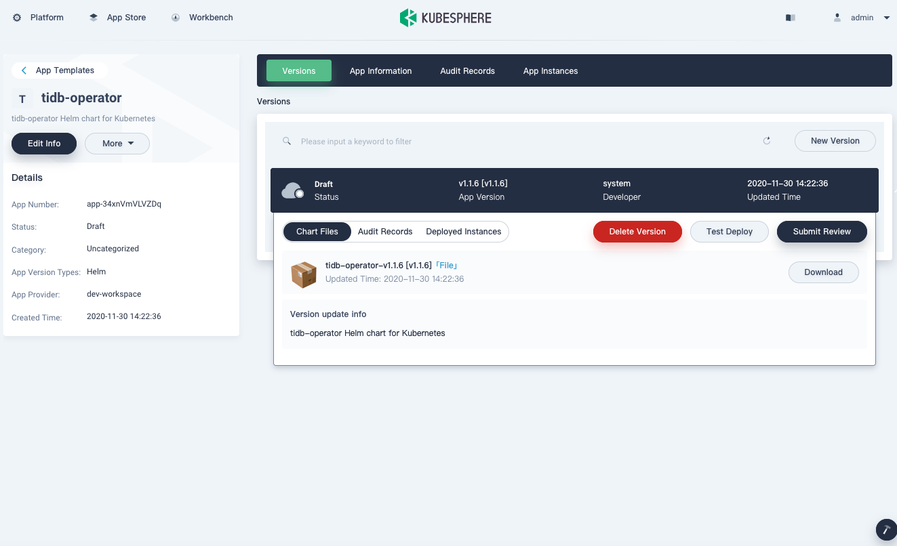Collapse the v1.1.6 draft version row
Screen dimensions: 897x546
coord(574,190)
